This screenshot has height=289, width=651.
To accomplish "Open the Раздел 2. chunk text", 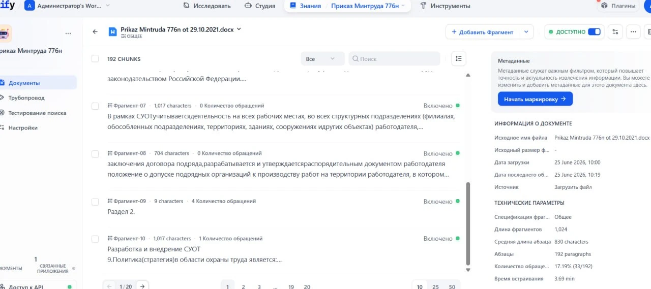I will pyautogui.click(x=121, y=212).
